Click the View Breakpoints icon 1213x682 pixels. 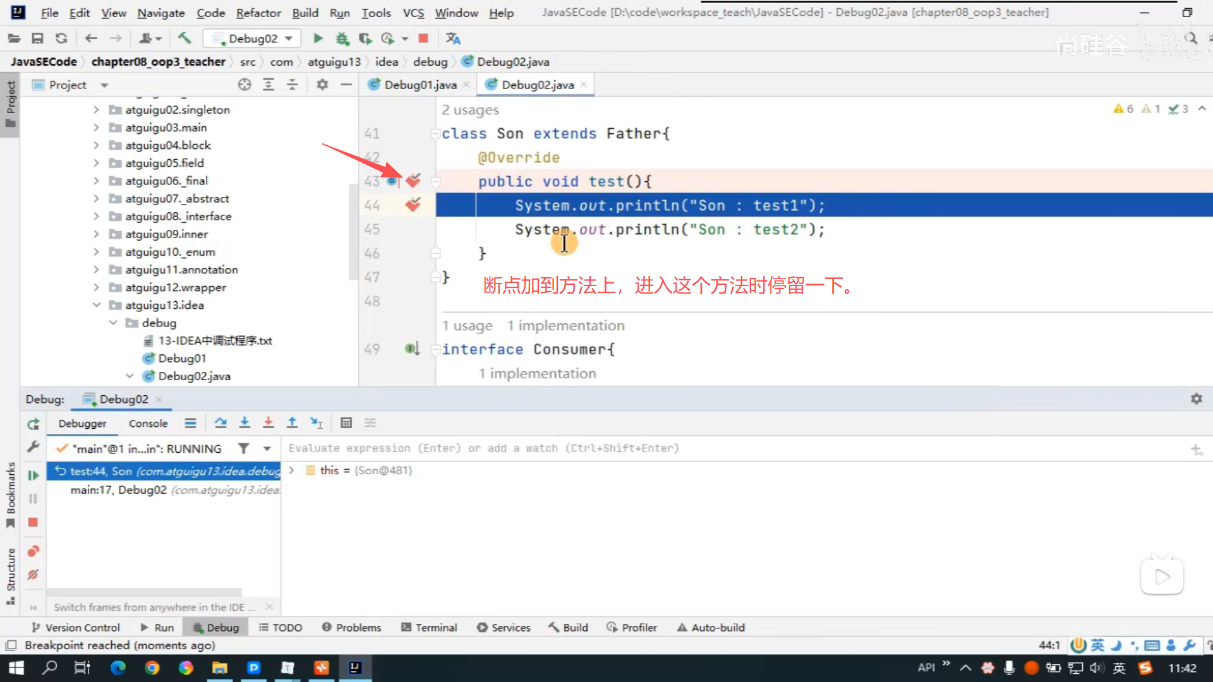[33, 551]
